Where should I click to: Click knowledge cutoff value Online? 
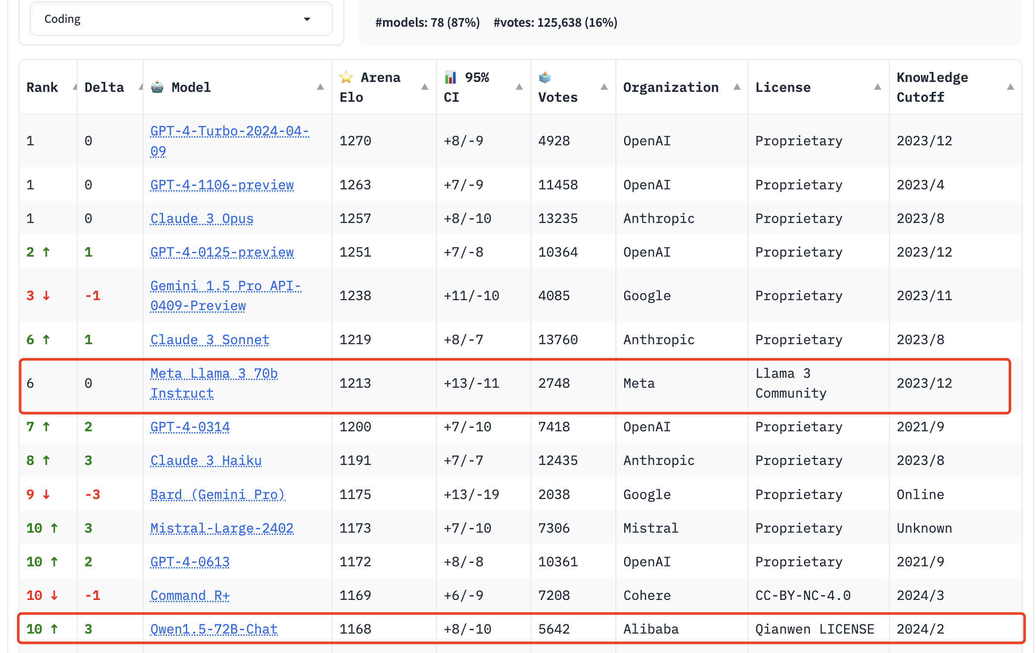[920, 494]
